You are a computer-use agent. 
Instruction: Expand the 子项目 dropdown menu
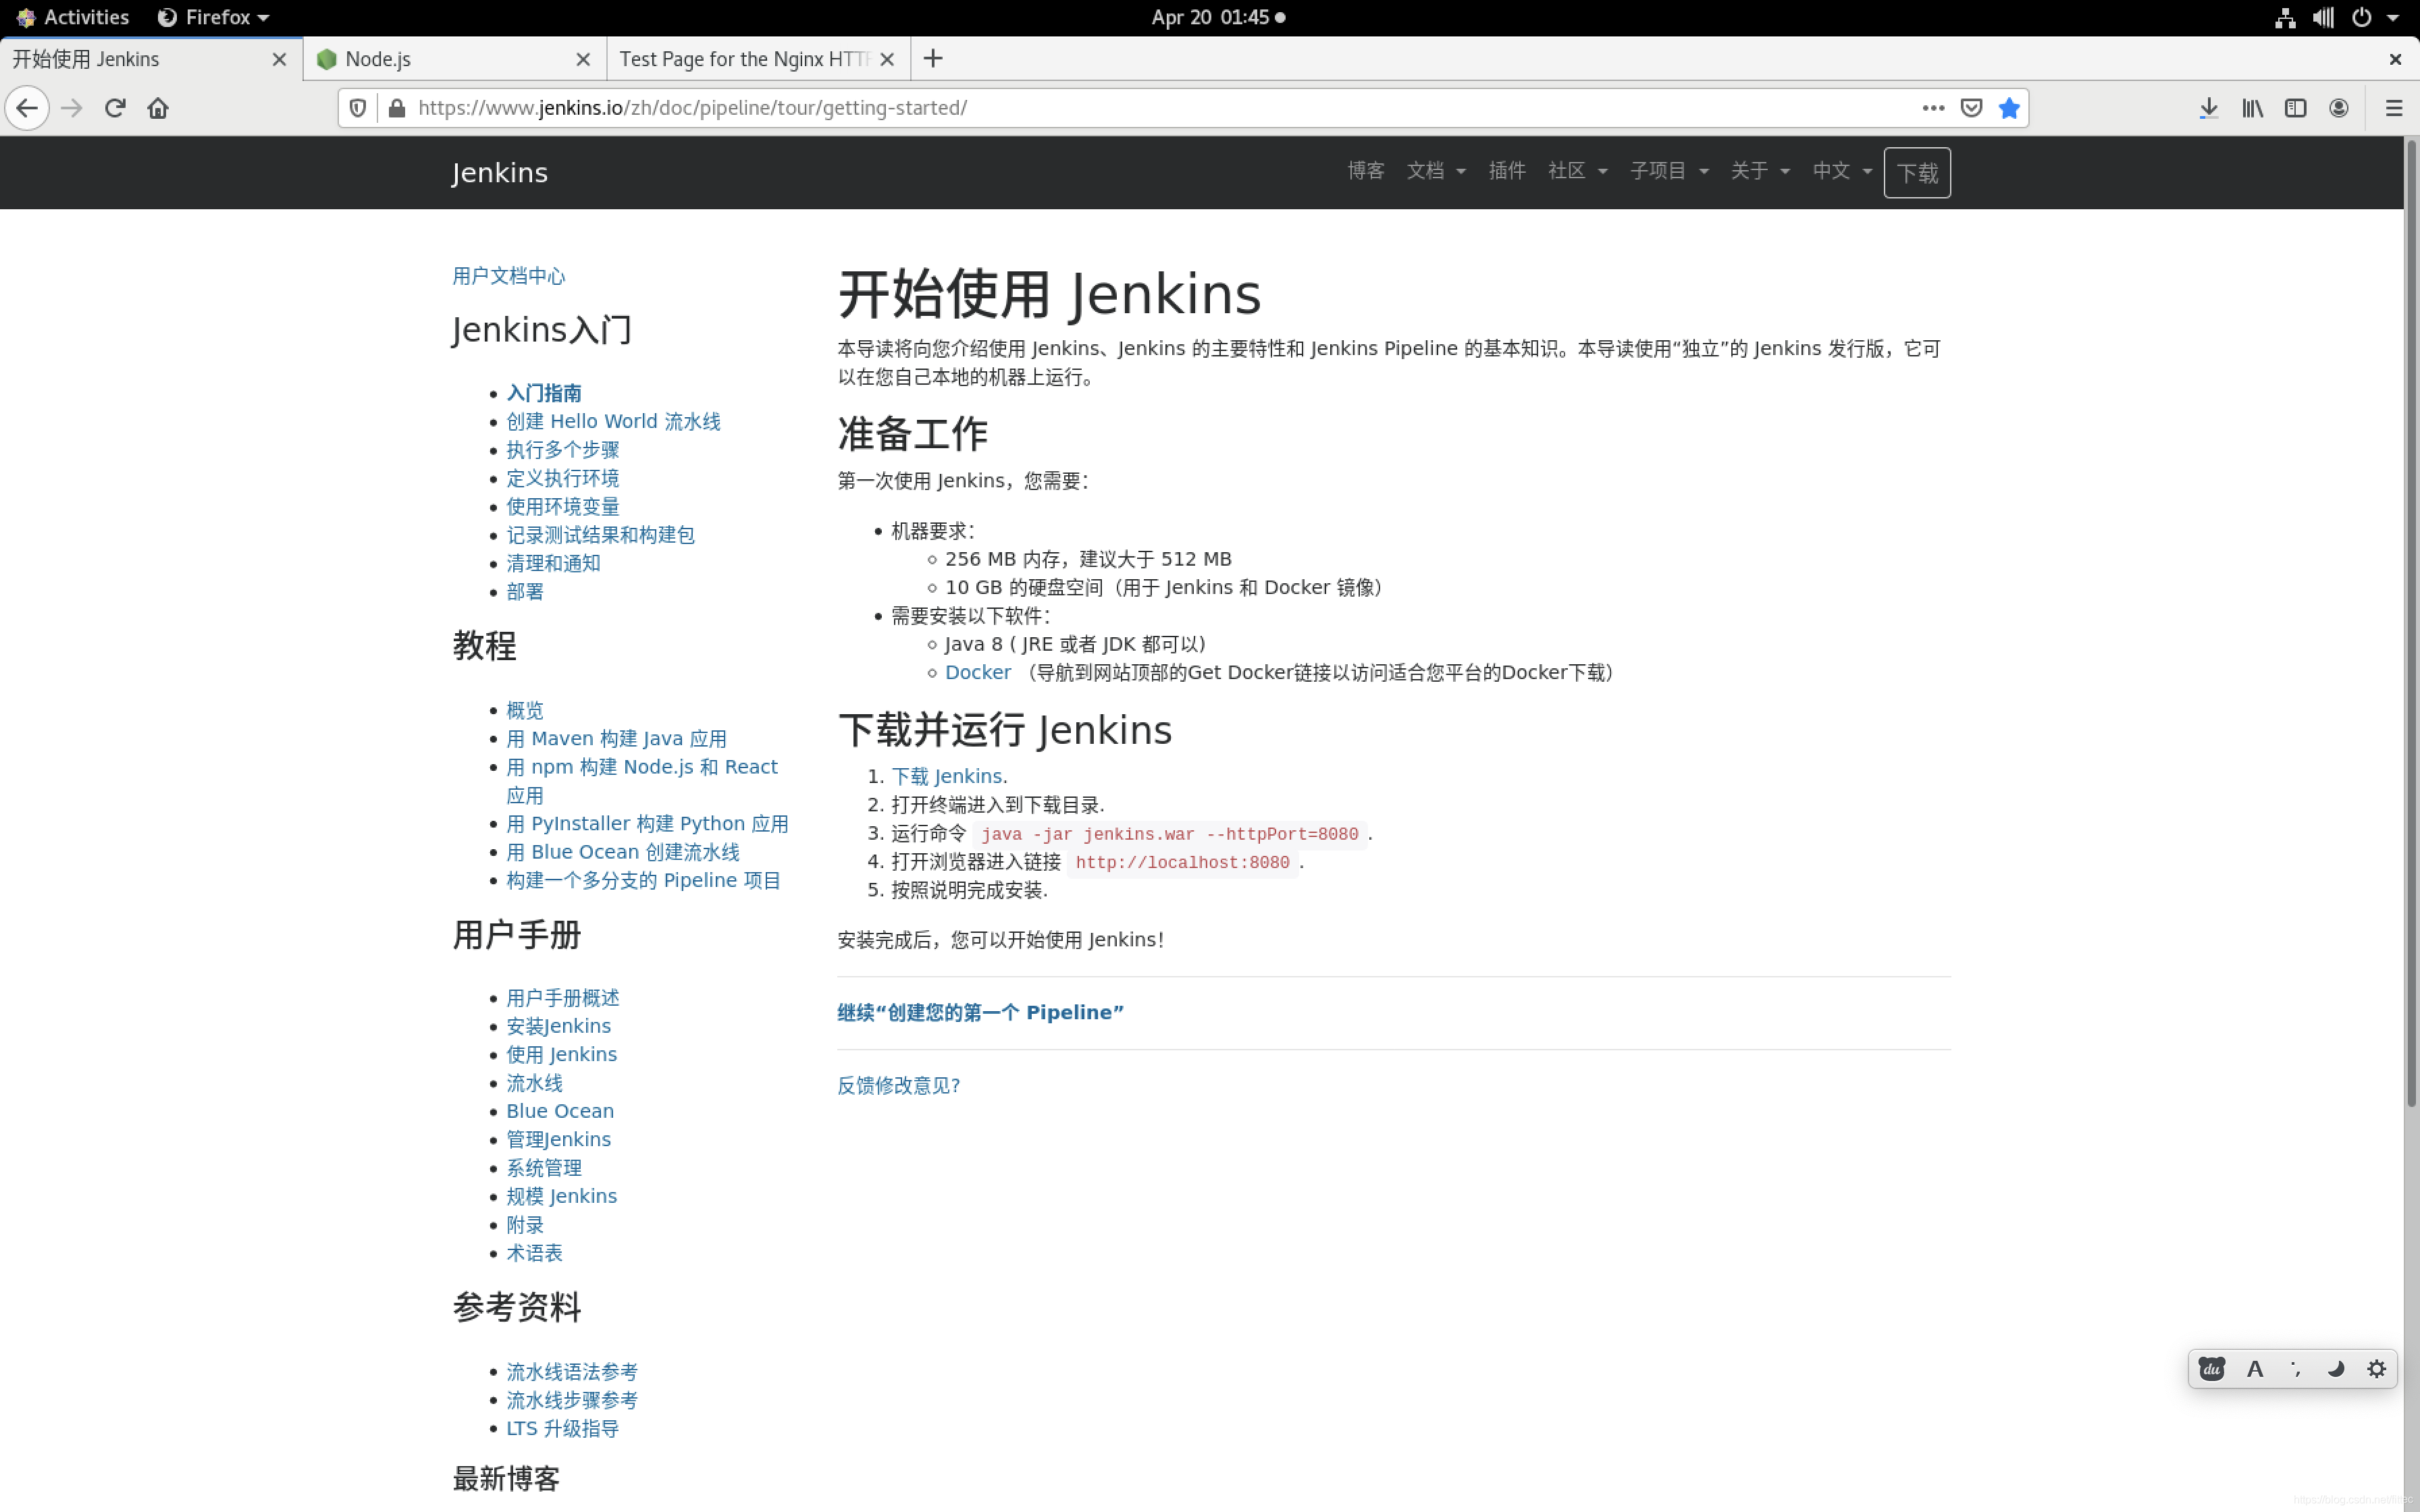[x=1669, y=171]
